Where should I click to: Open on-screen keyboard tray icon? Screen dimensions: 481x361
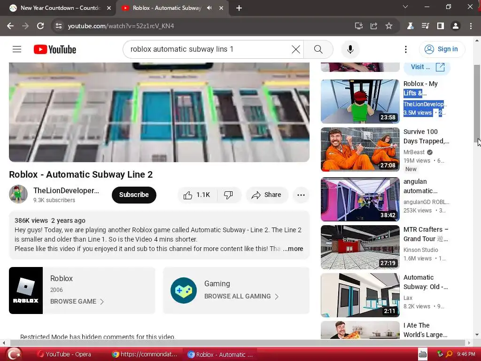pos(423,354)
